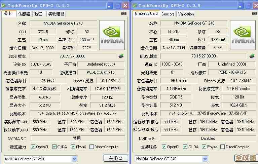
Task: Toggle PhysX checkbox in GPU-Z 0.3.9
Action: point(204,147)
